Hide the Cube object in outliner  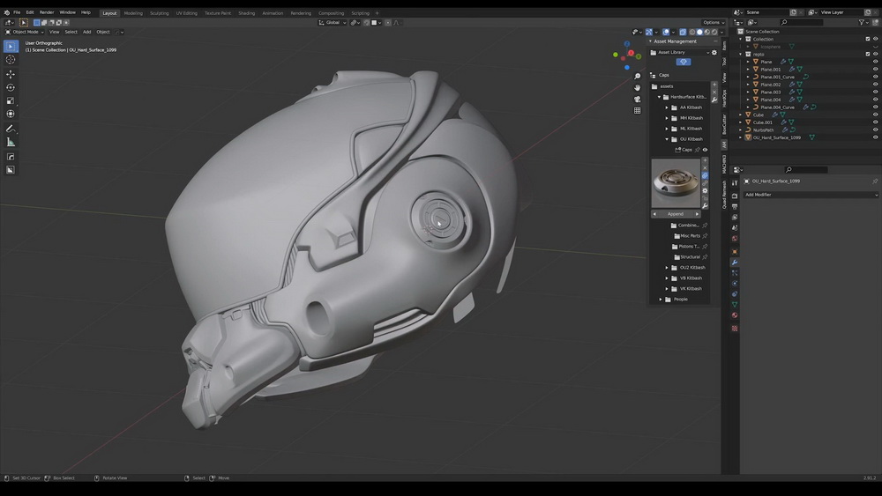click(875, 115)
